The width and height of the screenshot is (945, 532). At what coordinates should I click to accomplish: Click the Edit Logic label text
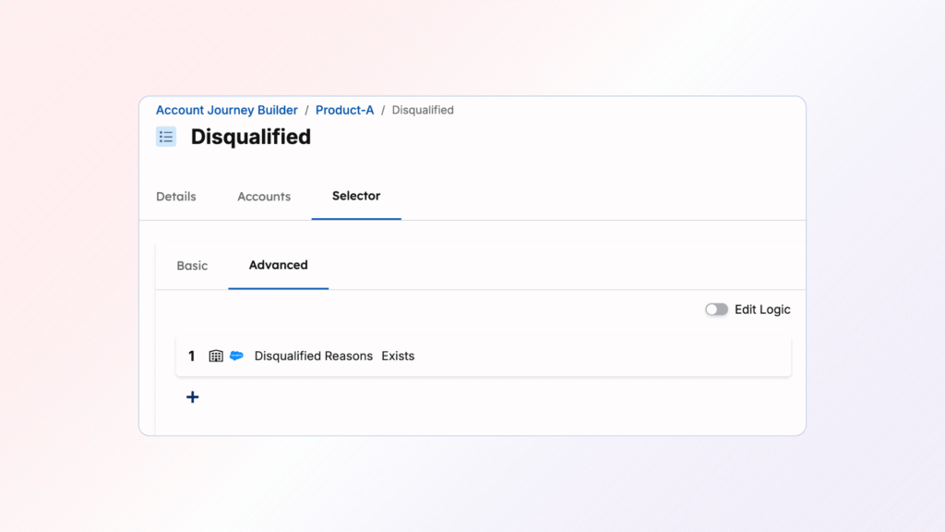762,309
